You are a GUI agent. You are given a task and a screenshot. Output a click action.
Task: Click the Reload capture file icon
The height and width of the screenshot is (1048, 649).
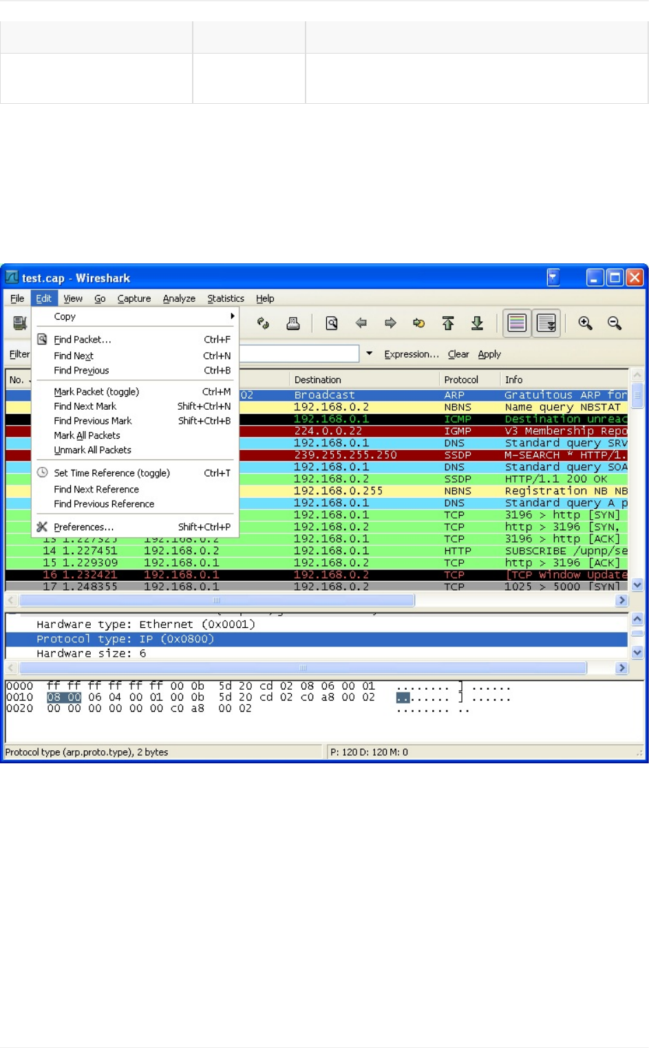point(263,323)
